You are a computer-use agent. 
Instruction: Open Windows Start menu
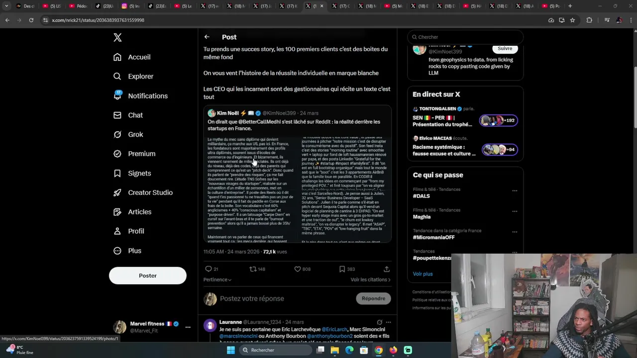click(x=230, y=350)
